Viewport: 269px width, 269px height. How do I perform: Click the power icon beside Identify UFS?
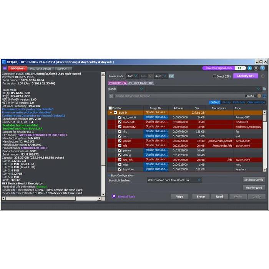[x=262, y=76]
